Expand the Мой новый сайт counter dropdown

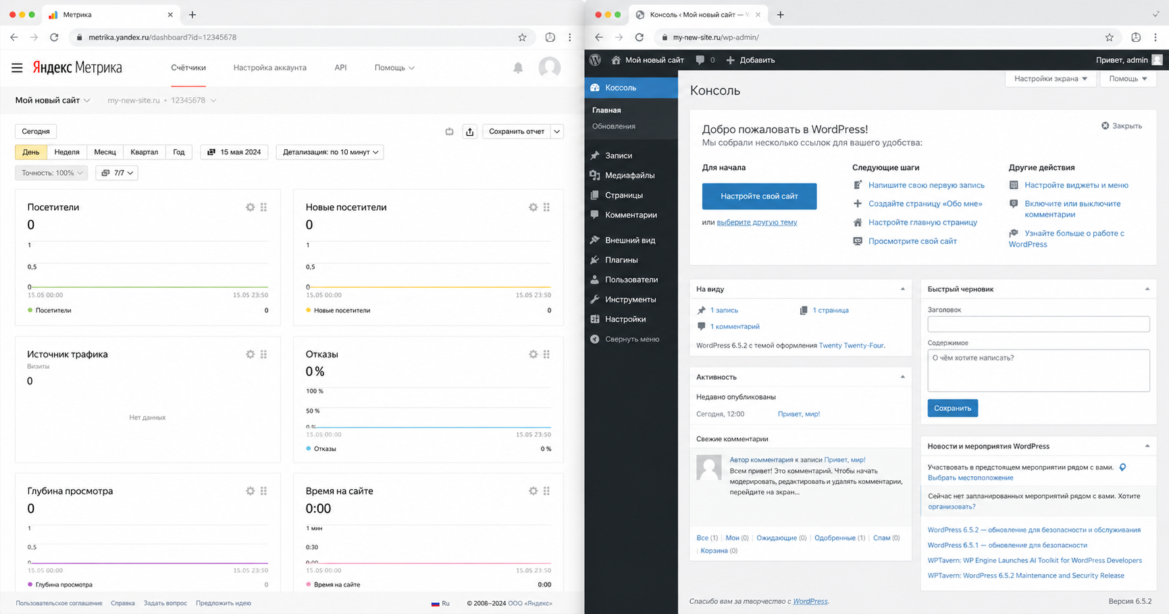53,101
